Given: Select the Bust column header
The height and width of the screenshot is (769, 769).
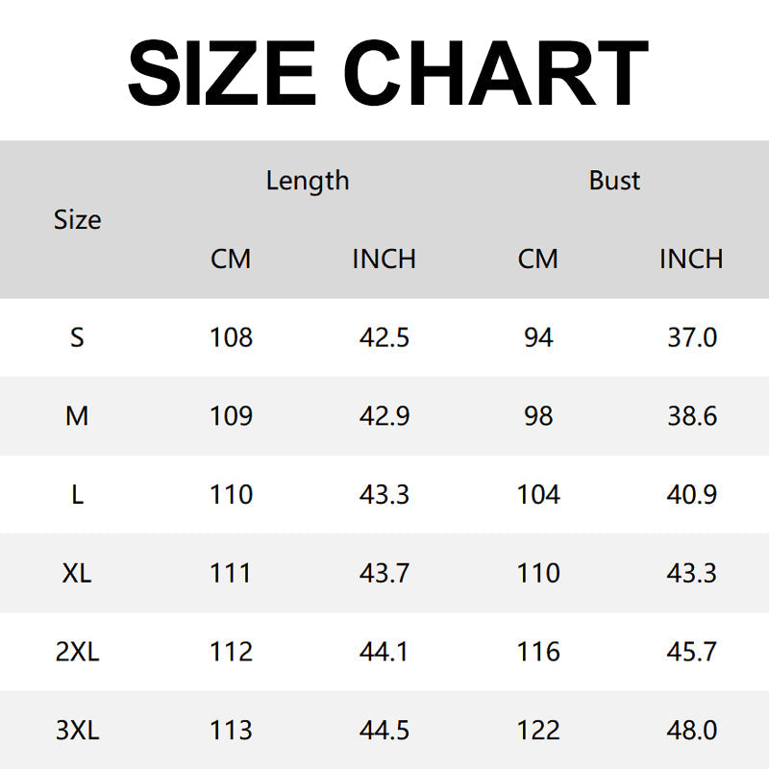Looking at the screenshot, I should click(x=614, y=181).
